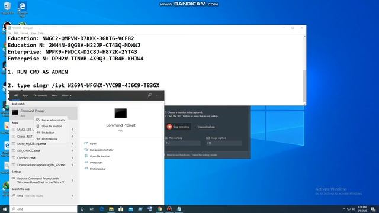The width and height of the screenshot is (379, 213).
Task: Show hidden system tray icons
Action: [344, 209]
